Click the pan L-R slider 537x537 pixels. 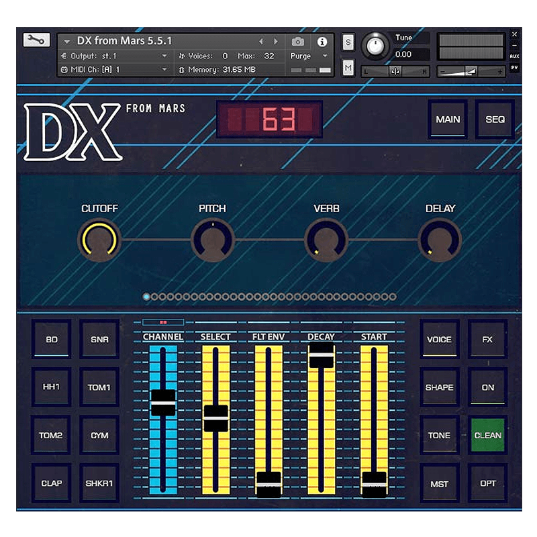point(395,72)
